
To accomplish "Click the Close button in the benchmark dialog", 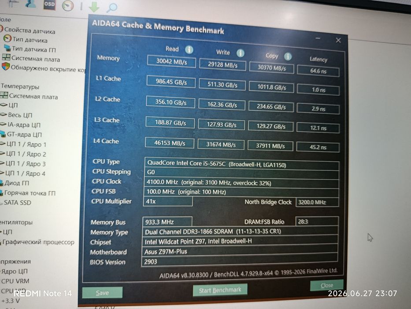I will pos(326,285).
